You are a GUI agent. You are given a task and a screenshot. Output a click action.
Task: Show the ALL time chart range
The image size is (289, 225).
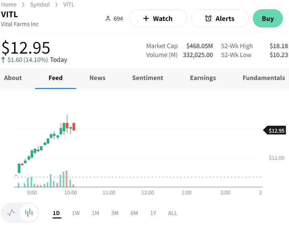[x=173, y=213]
